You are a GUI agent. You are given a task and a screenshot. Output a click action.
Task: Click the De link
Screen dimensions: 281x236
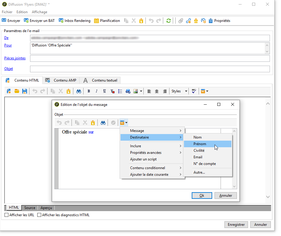pyautogui.click(x=6, y=38)
